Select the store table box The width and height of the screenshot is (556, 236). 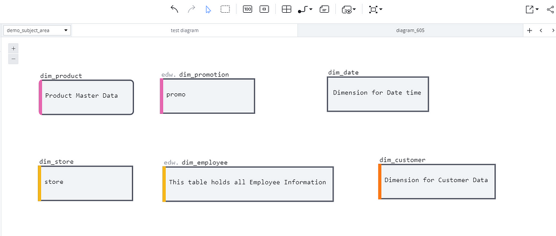86,183
